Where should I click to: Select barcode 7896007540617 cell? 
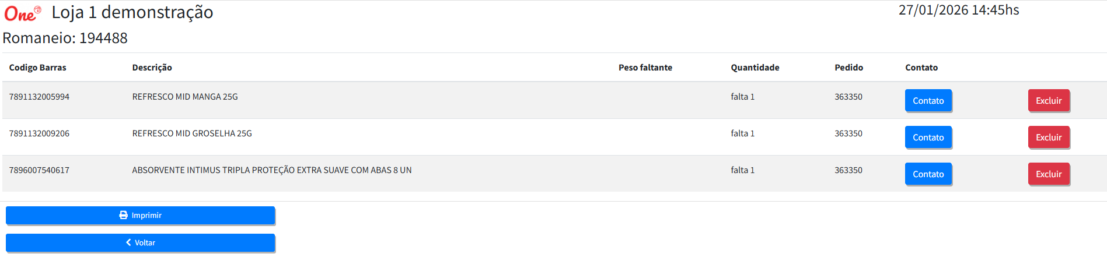pyautogui.click(x=39, y=170)
